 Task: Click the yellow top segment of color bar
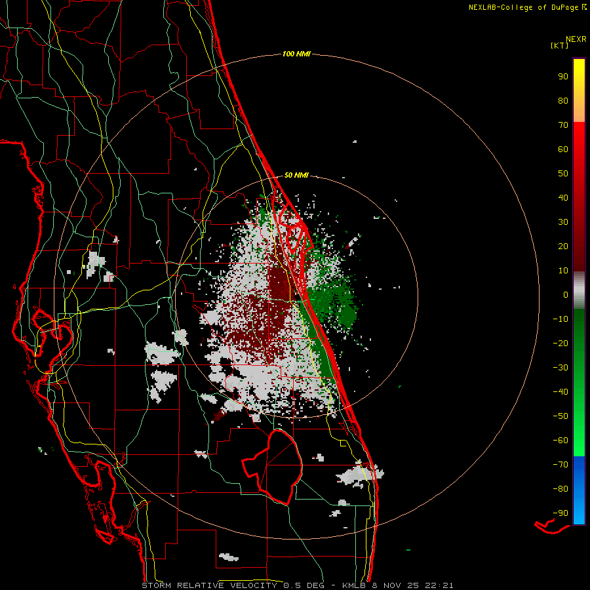579,90
